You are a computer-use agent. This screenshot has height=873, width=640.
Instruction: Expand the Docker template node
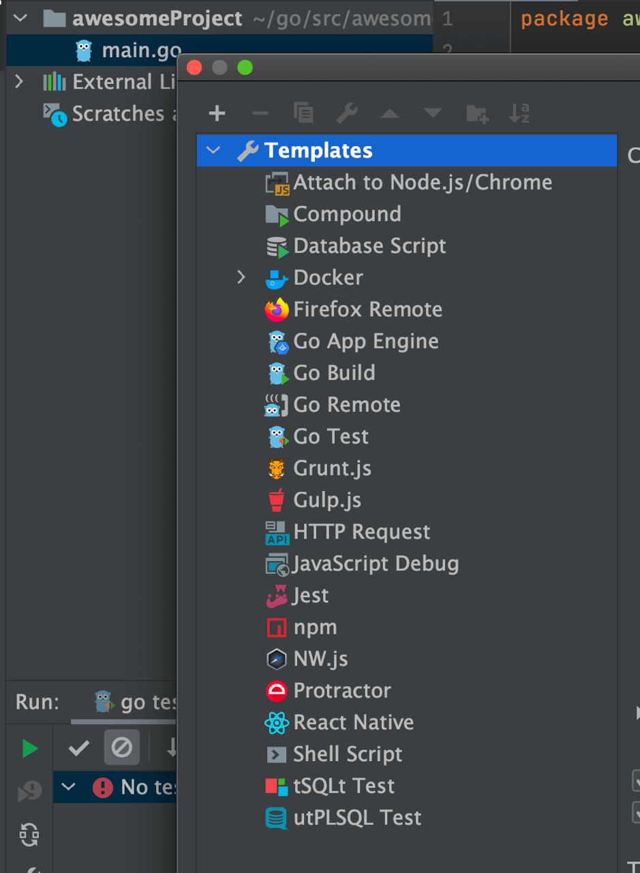point(241,277)
